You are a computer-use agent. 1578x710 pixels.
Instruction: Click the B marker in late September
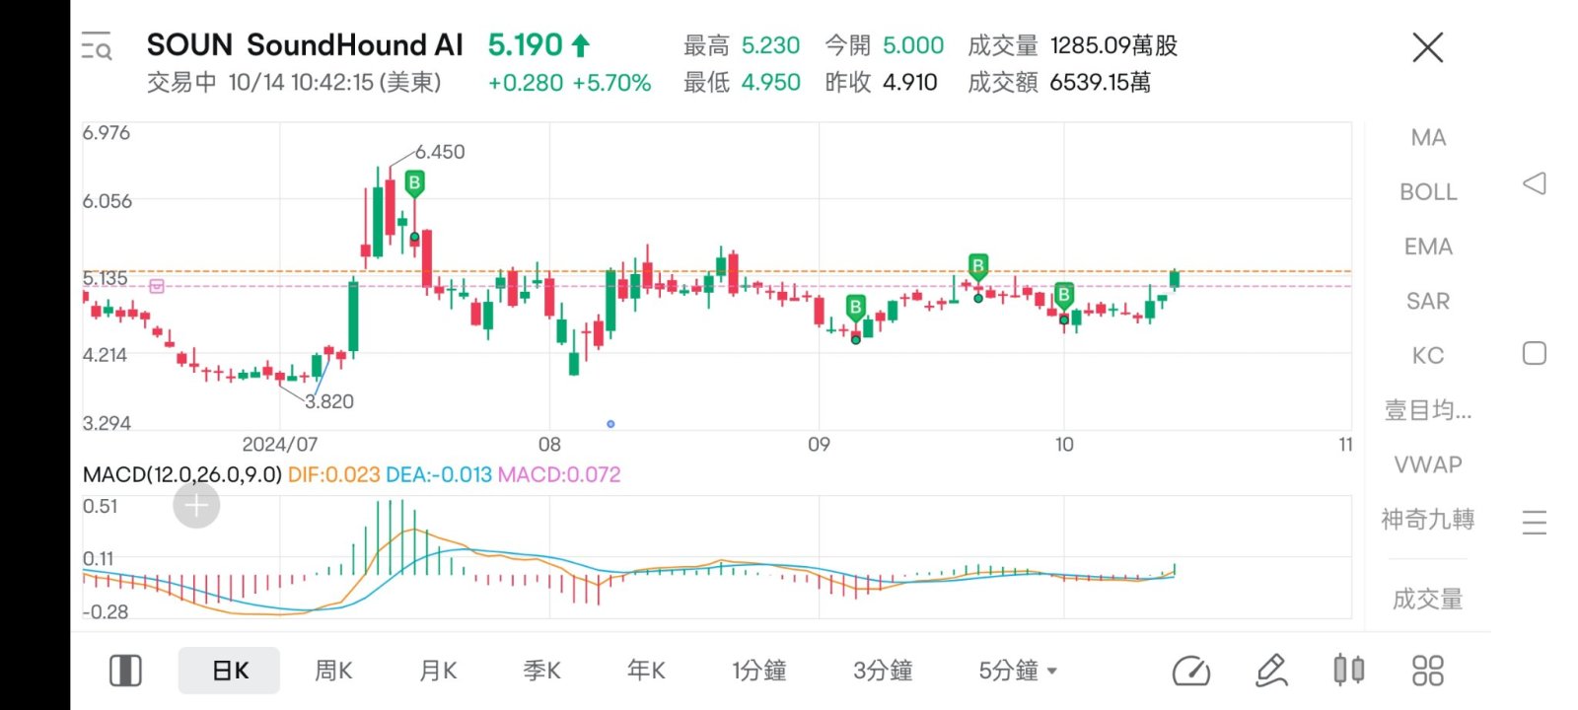tap(977, 266)
